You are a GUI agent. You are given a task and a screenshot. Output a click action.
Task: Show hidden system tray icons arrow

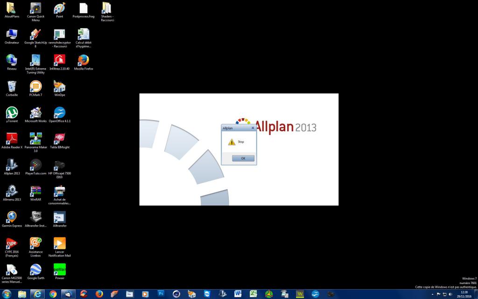pos(432,294)
